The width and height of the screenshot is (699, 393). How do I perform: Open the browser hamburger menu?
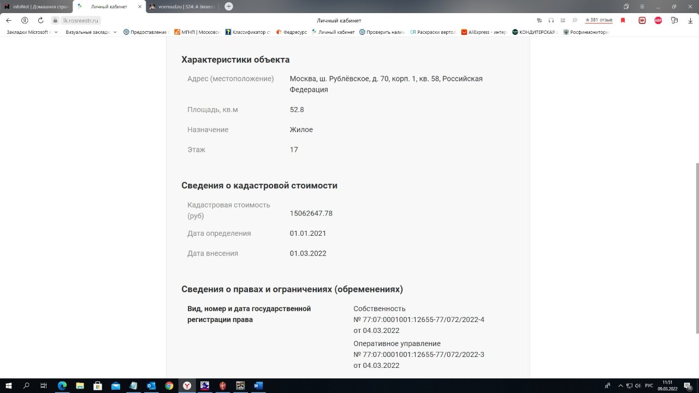click(x=642, y=7)
